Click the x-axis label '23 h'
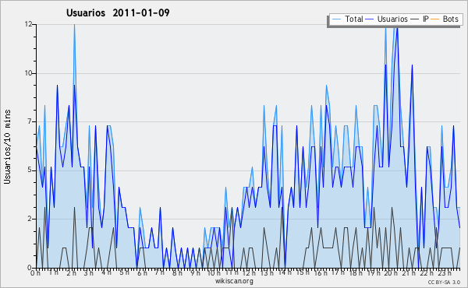468x288 pixels. tap(444, 272)
